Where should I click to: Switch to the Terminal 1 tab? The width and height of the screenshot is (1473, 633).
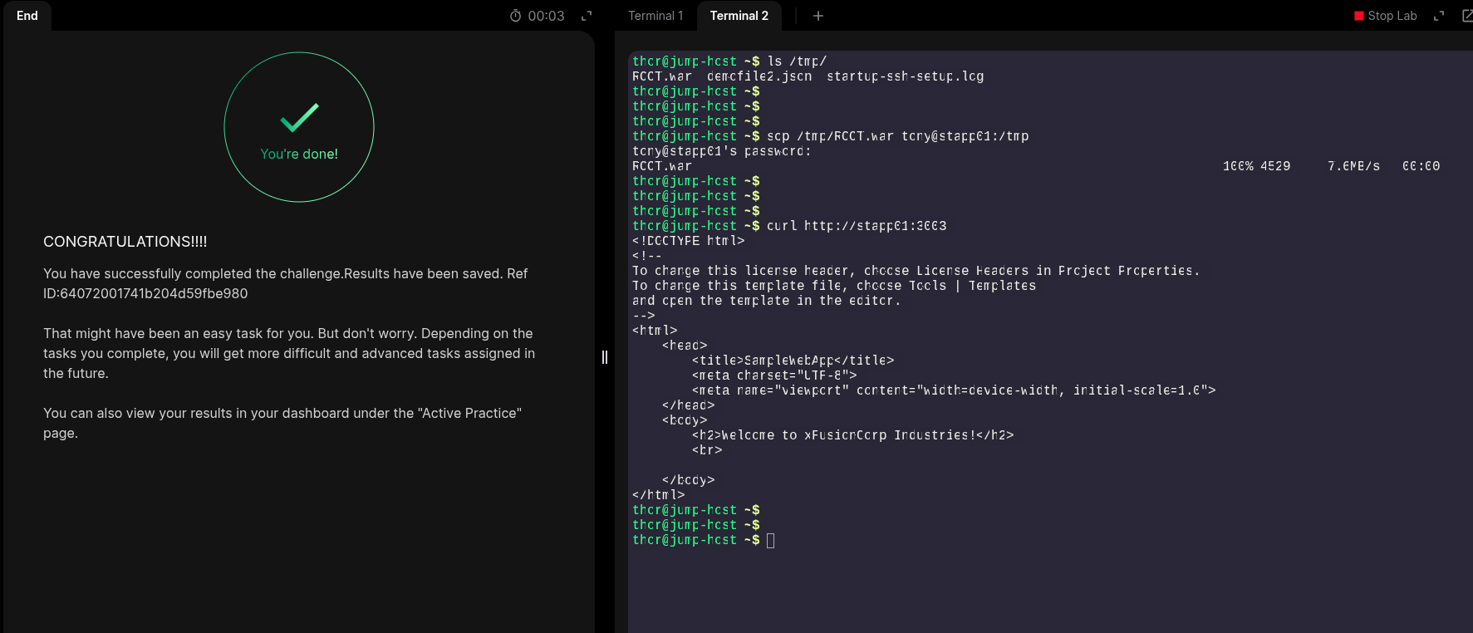(655, 16)
